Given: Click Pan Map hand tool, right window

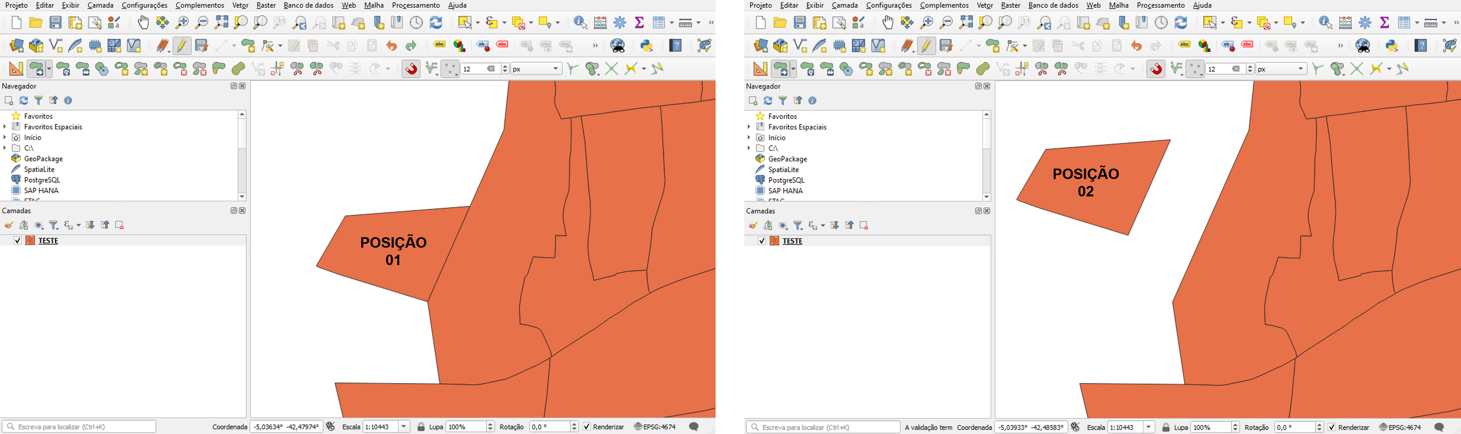Looking at the screenshot, I should (888, 23).
